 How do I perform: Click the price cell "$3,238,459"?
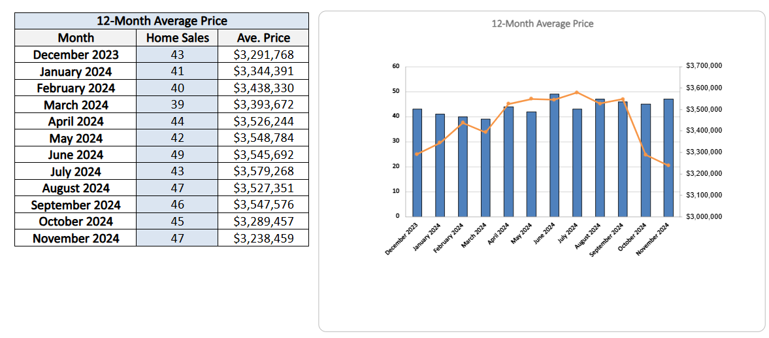tap(263, 239)
